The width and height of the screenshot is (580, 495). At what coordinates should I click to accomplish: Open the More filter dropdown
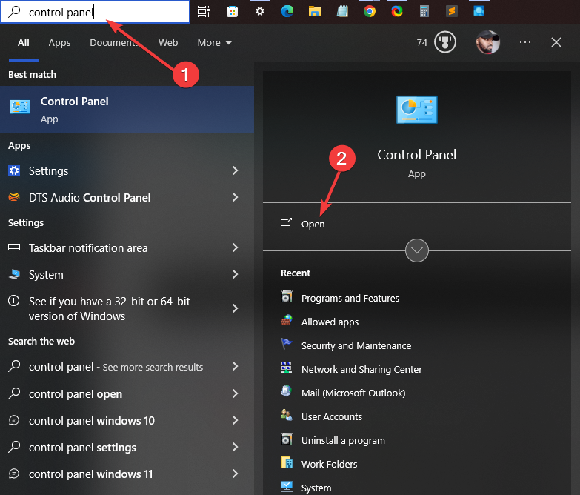click(x=215, y=42)
